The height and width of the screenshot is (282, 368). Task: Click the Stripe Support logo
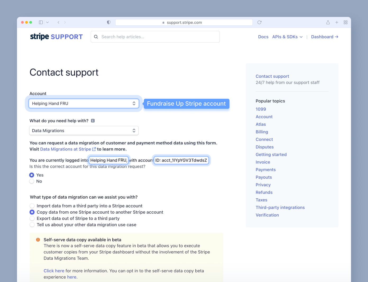click(x=56, y=36)
